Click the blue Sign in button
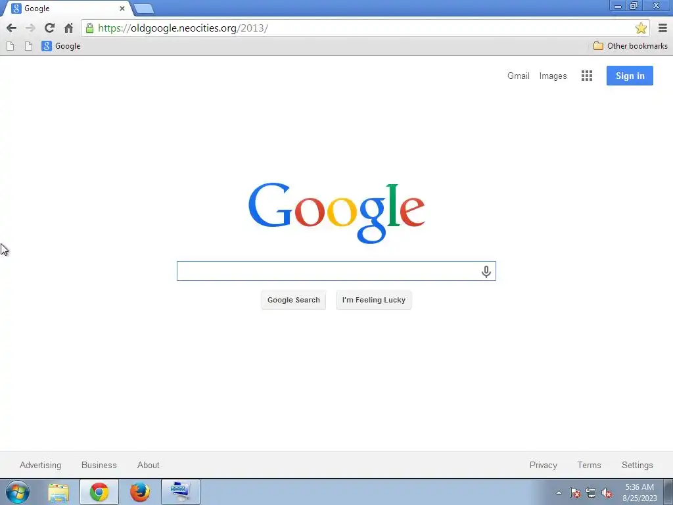 (x=630, y=76)
